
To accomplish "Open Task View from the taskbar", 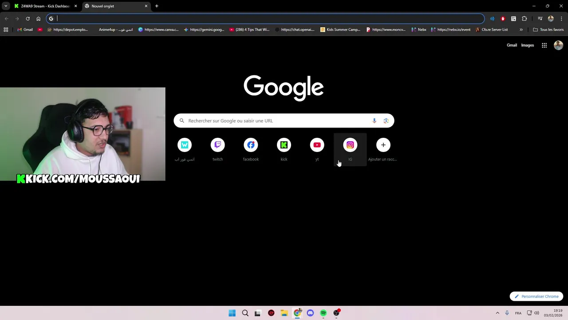I will click(x=258, y=313).
